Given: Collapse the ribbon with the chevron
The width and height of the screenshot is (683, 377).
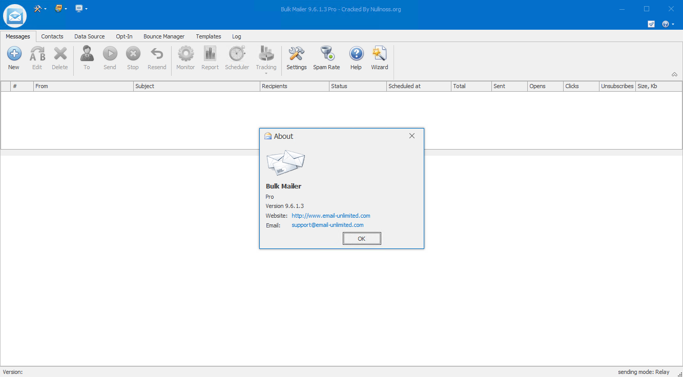Looking at the screenshot, I should pos(674,74).
